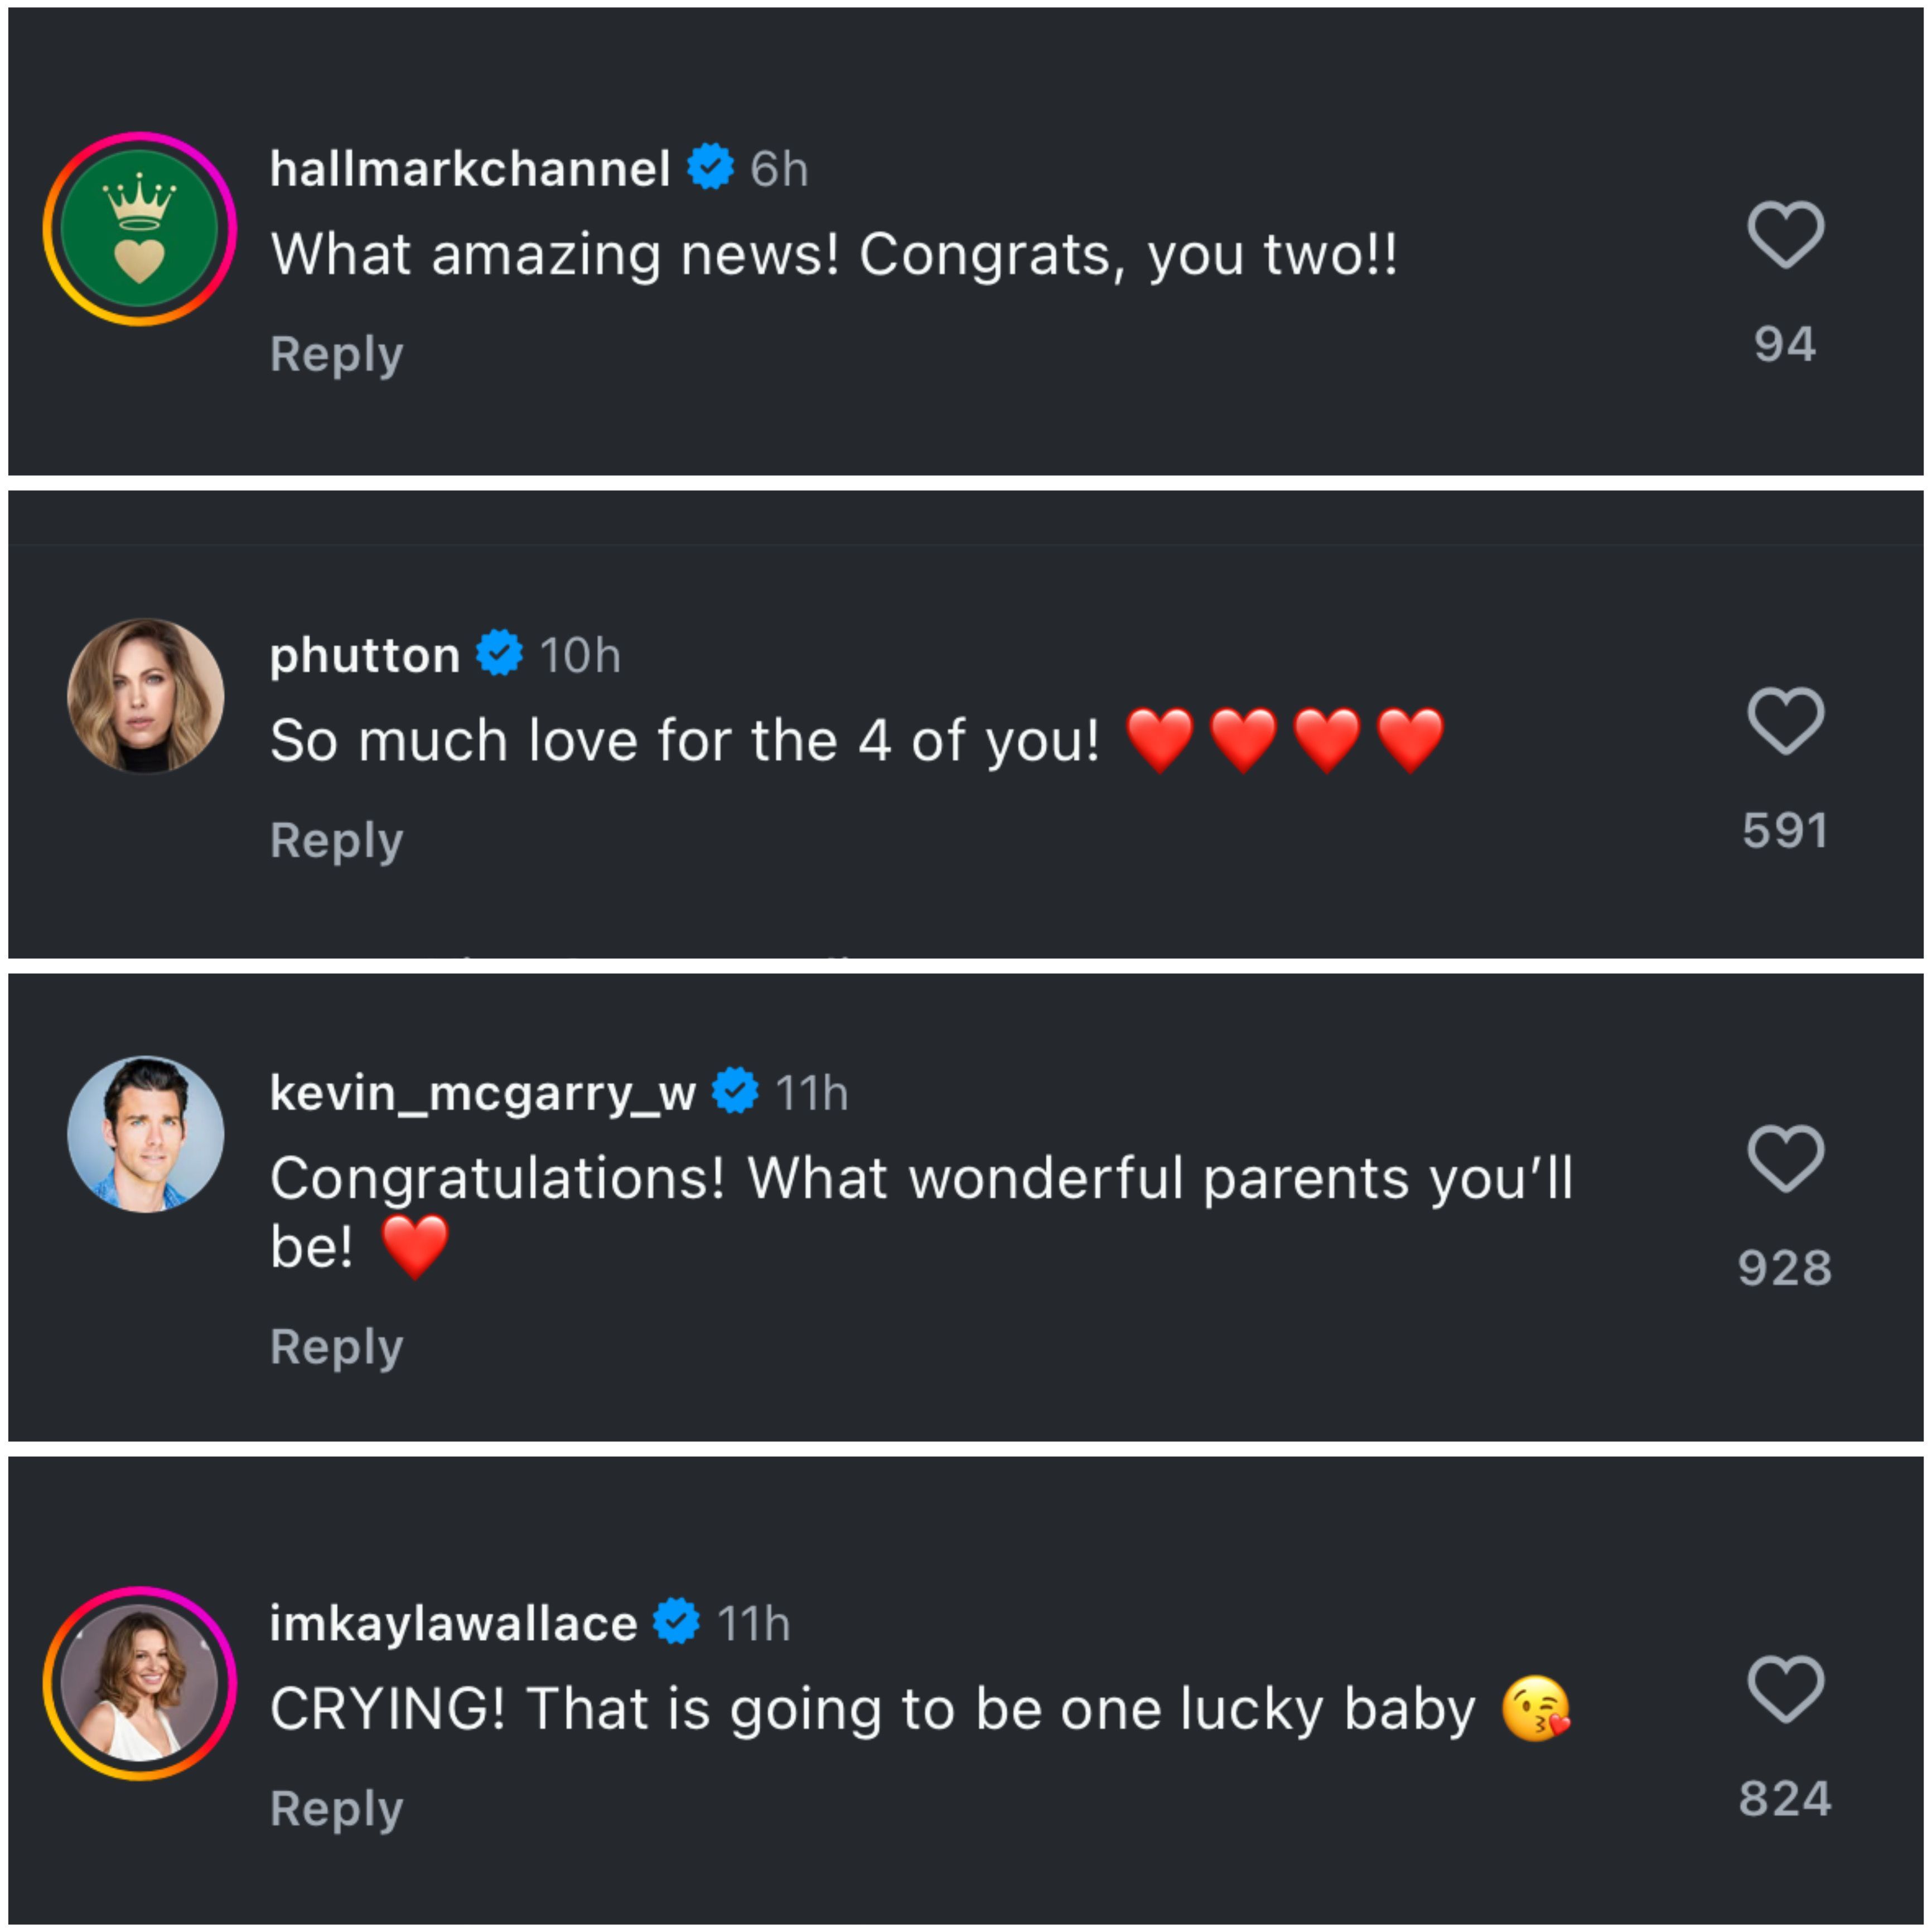Like the hallmarkchannel comment
The width and height of the screenshot is (1932, 1932).
1785,235
